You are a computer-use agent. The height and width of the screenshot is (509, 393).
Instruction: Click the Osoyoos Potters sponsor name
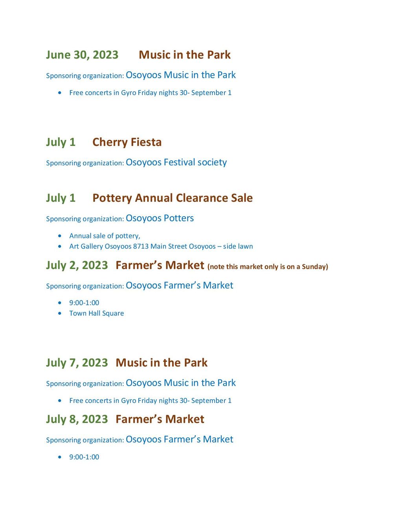160,218
